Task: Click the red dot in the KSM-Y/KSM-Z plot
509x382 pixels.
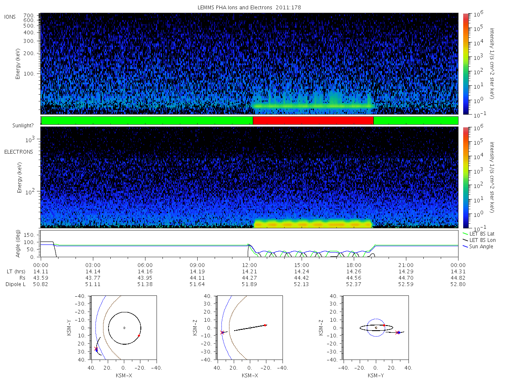Action: [x=384, y=325]
